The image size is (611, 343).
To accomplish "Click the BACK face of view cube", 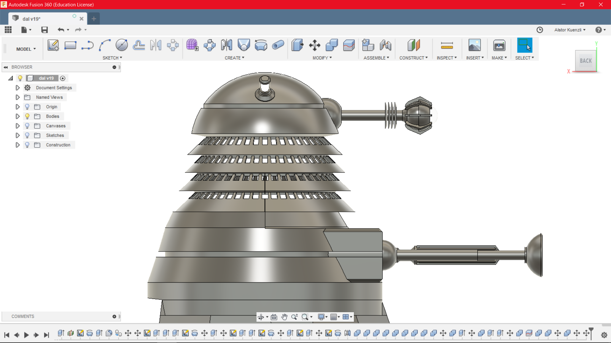I will coord(586,61).
